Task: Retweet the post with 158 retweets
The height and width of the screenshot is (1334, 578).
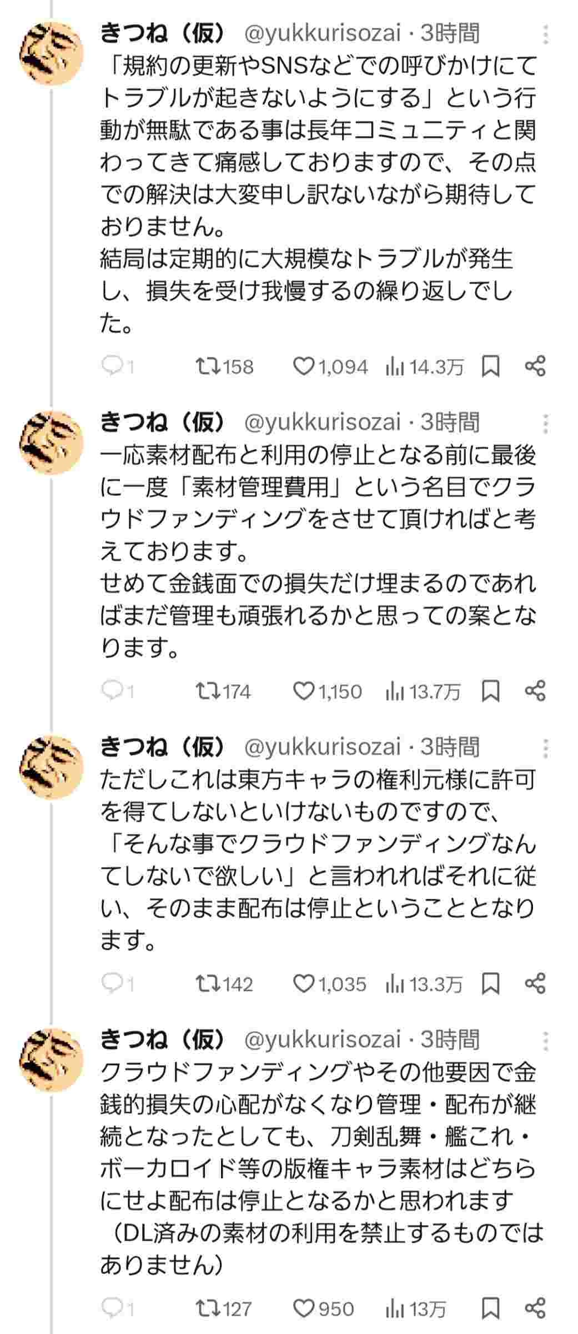Action: tap(209, 367)
